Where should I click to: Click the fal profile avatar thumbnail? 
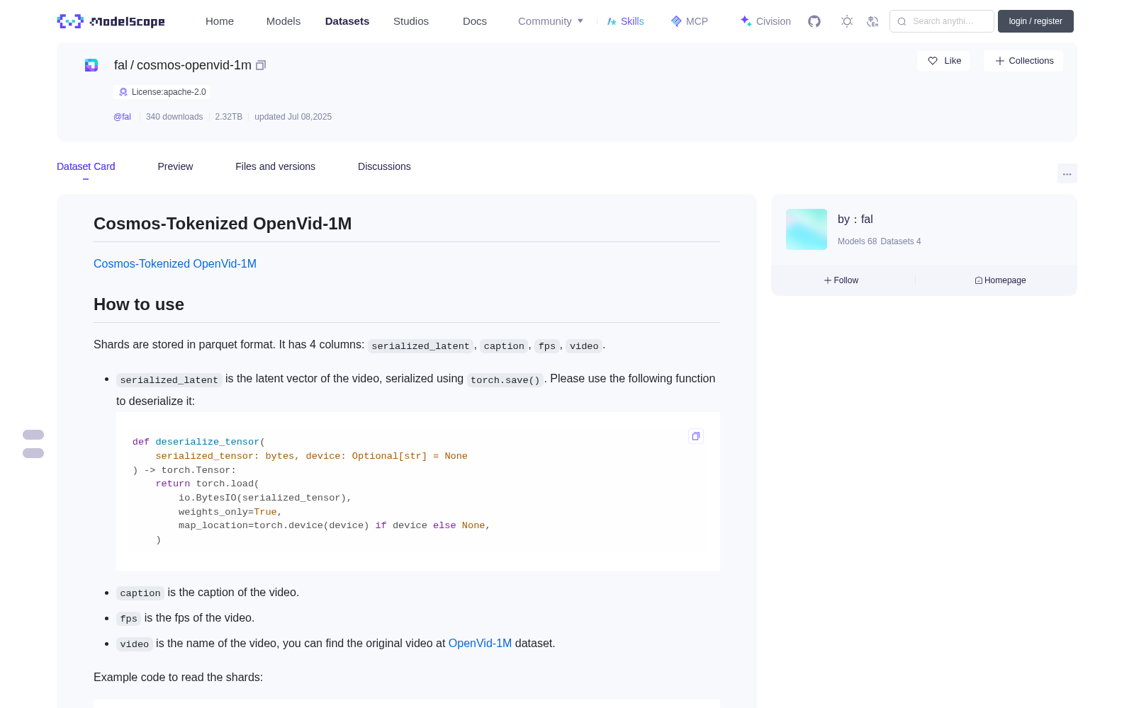click(807, 229)
